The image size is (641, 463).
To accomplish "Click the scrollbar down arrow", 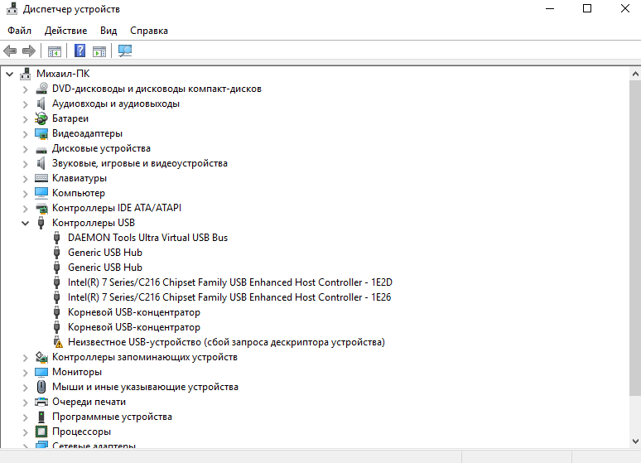I will 635,441.
